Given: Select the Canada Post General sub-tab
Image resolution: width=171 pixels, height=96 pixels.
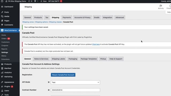Looking at the screenshot, I should 28,59.
